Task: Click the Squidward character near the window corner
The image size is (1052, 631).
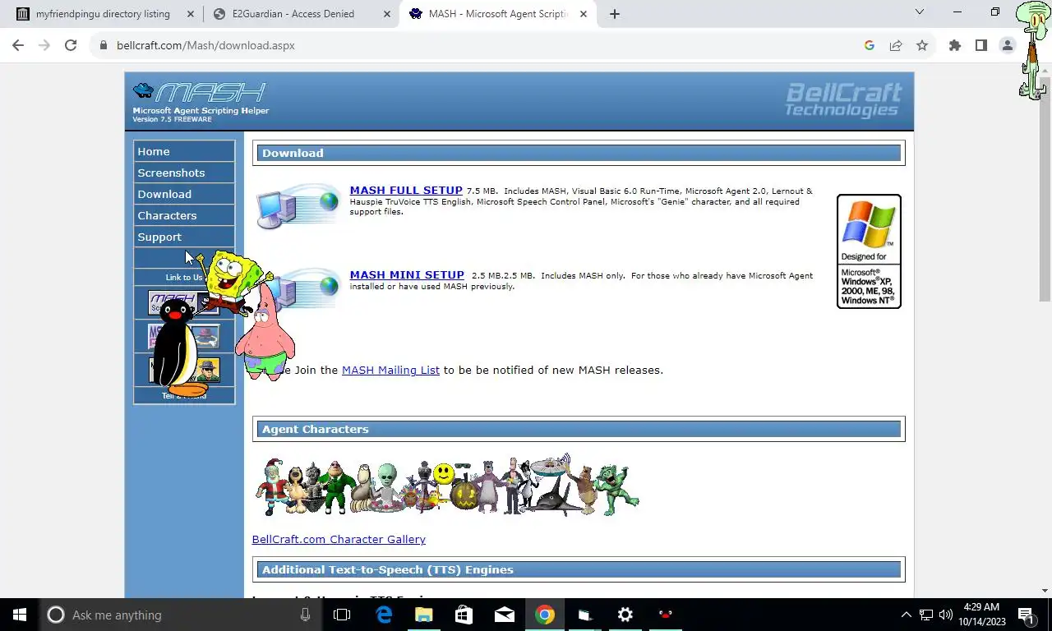Action: click(x=1032, y=49)
